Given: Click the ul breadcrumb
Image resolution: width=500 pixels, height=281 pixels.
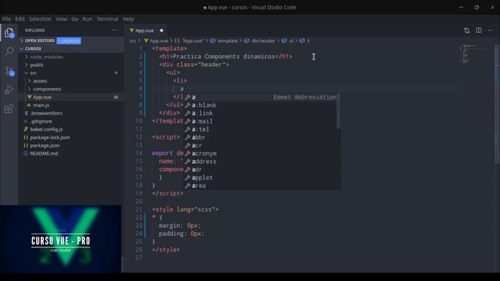Looking at the screenshot, I should (288, 41).
